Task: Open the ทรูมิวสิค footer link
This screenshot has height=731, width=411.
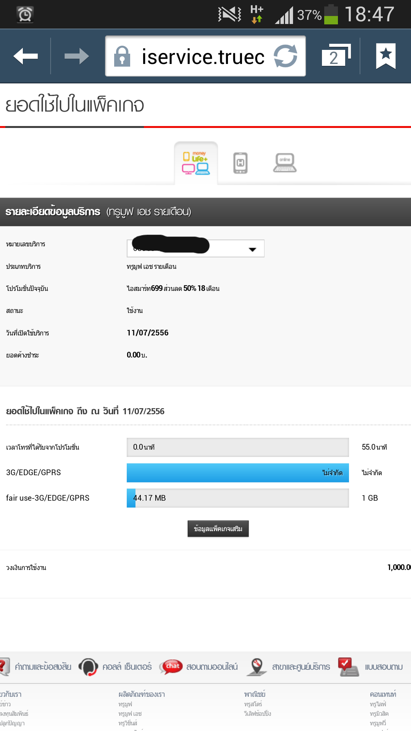Action: click(x=379, y=713)
